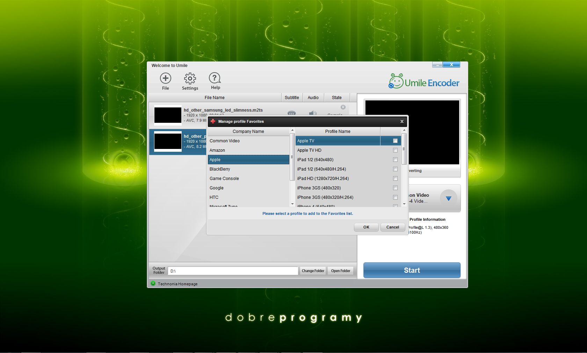Click the video preview area

click(412, 132)
